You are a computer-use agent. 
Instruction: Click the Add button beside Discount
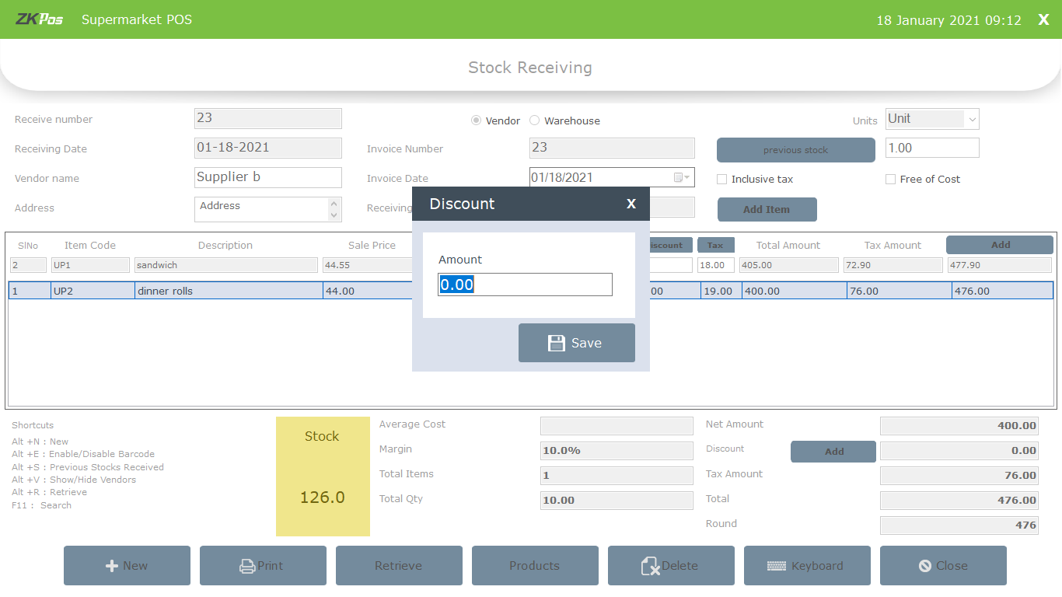click(833, 451)
